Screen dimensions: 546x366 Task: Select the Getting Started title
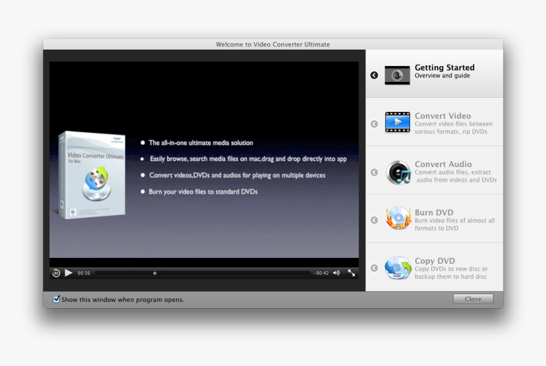444,67
